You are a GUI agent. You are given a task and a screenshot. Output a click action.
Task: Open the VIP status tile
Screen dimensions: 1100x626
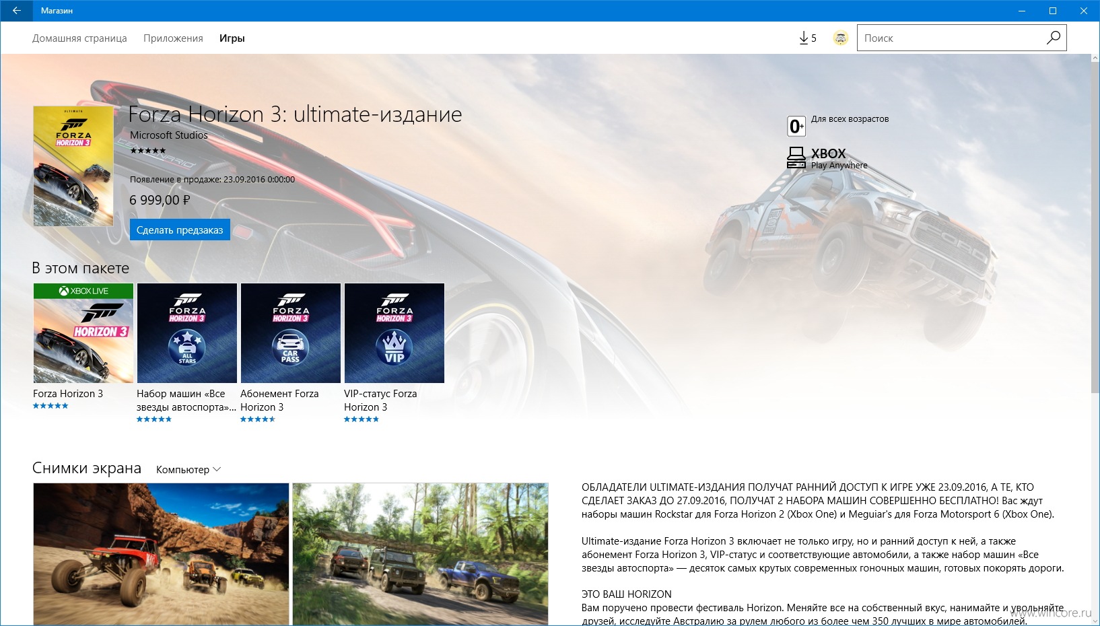[394, 333]
